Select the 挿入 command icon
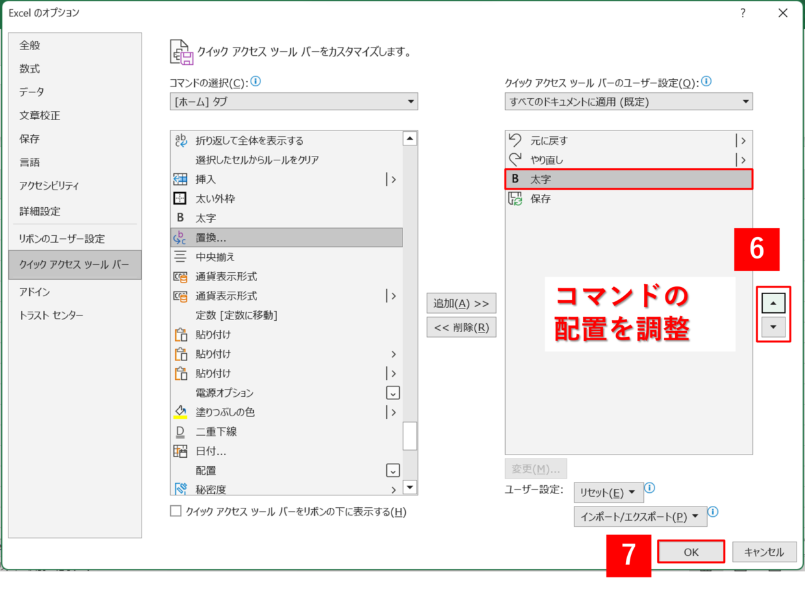805x589 pixels. 180,179
